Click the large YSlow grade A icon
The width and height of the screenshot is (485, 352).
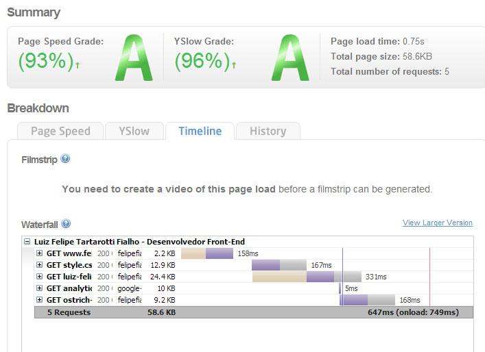point(290,58)
